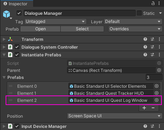Click the Dialogue Manager cube icon

tap(7, 14)
